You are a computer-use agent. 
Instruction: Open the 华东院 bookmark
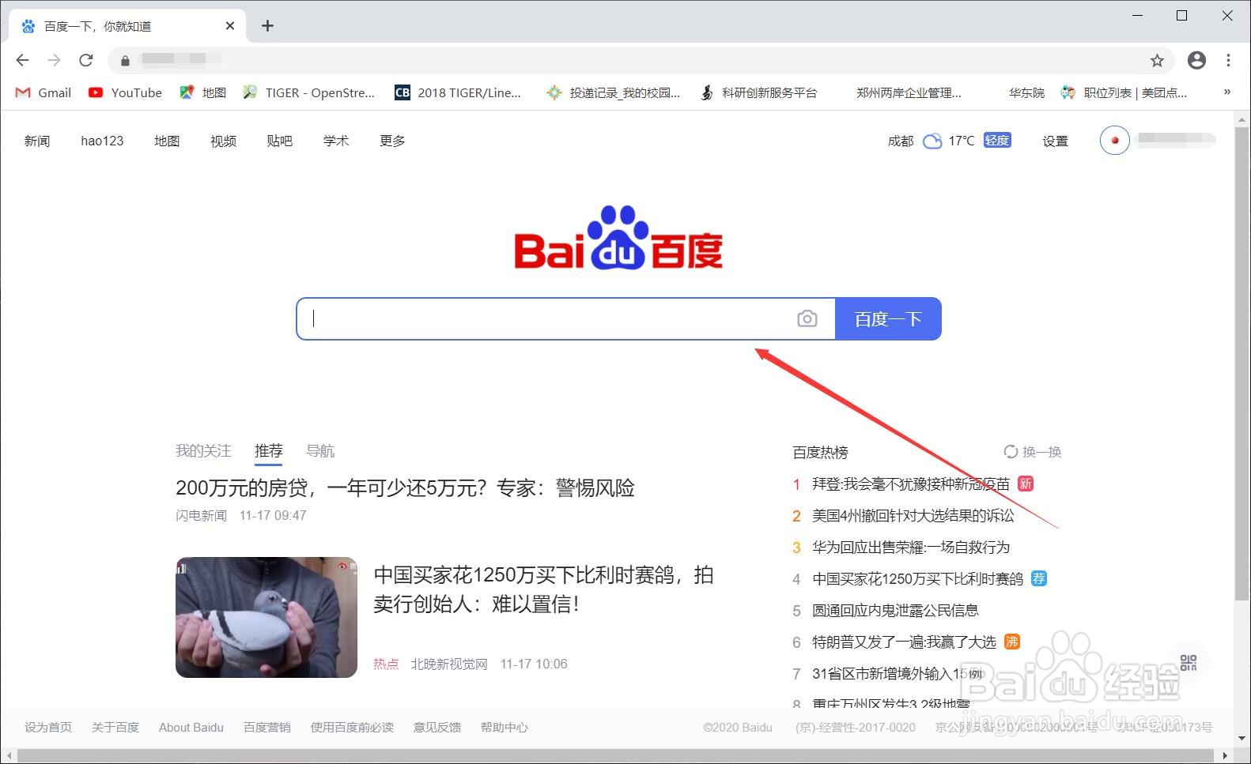[x=1026, y=92]
